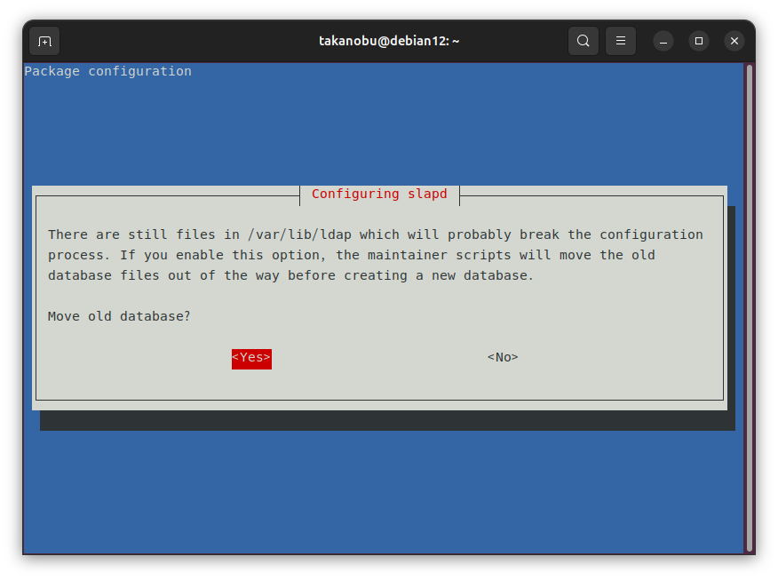
Task: Click the 'Move old database?' prompt
Action: pos(119,316)
